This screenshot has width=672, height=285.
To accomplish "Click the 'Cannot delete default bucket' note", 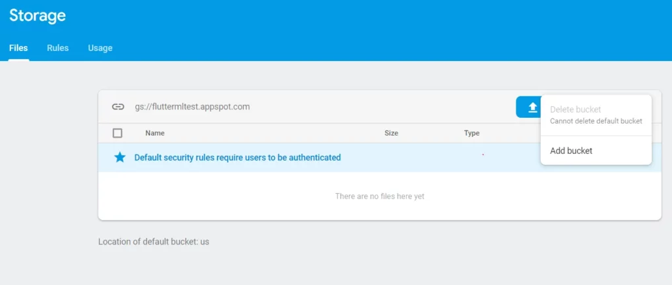I will pyautogui.click(x=596, y=121).
